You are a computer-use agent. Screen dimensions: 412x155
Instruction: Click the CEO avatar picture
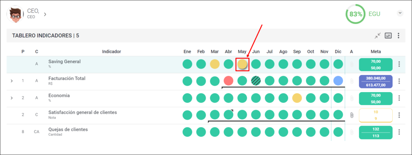15,14
